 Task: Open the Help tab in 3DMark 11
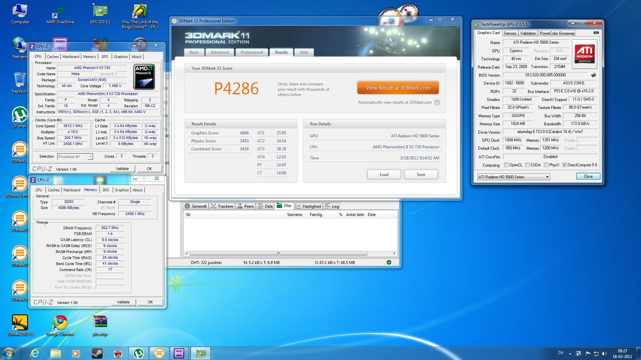(304, 52)
